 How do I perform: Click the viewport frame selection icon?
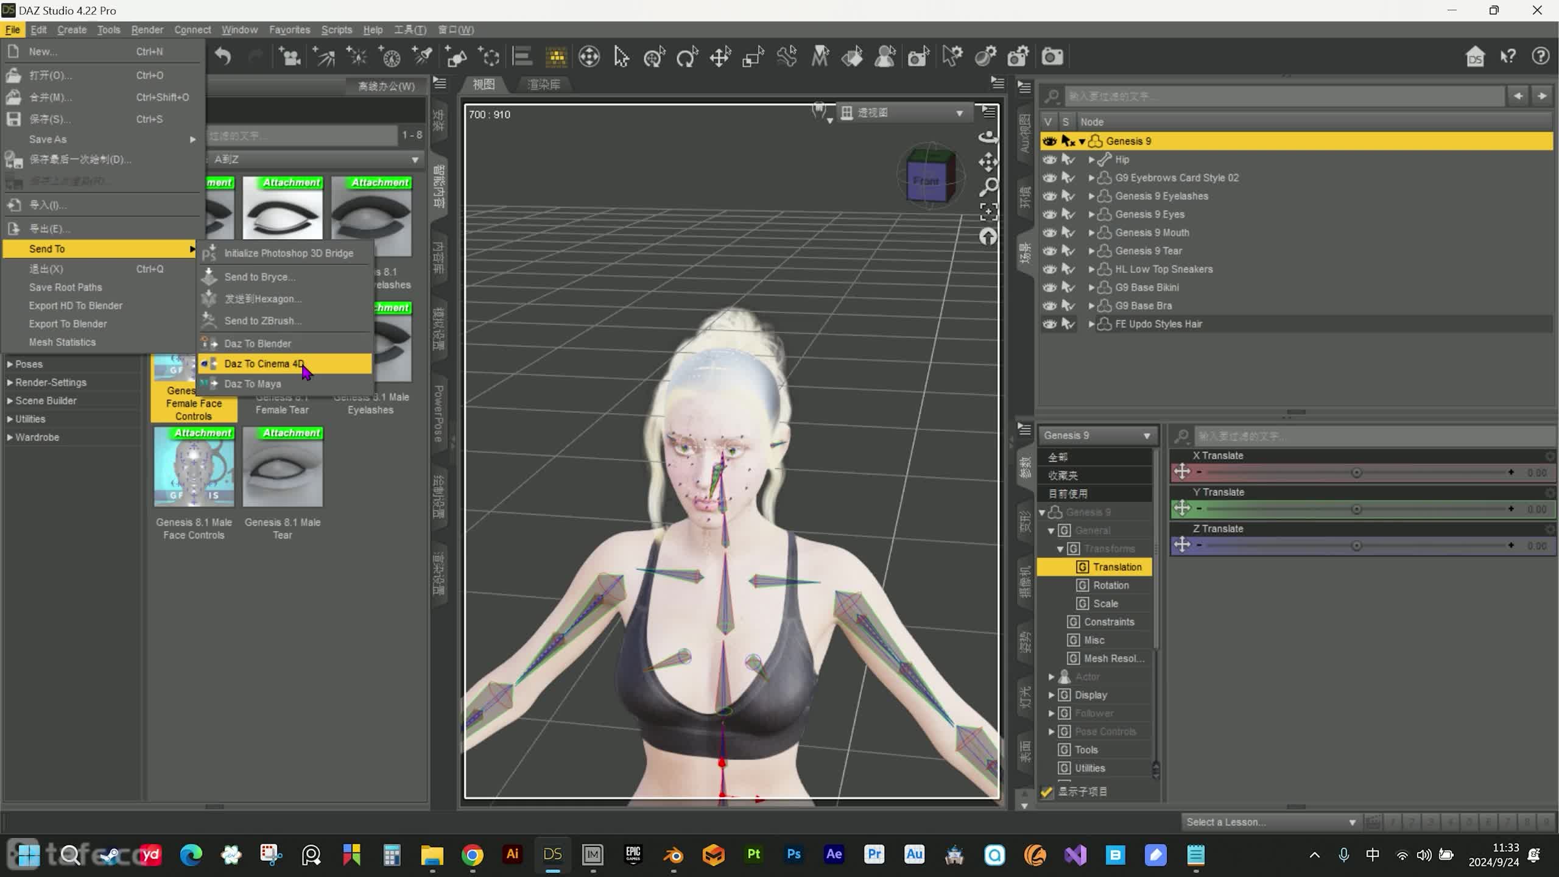tap(988, 212)
